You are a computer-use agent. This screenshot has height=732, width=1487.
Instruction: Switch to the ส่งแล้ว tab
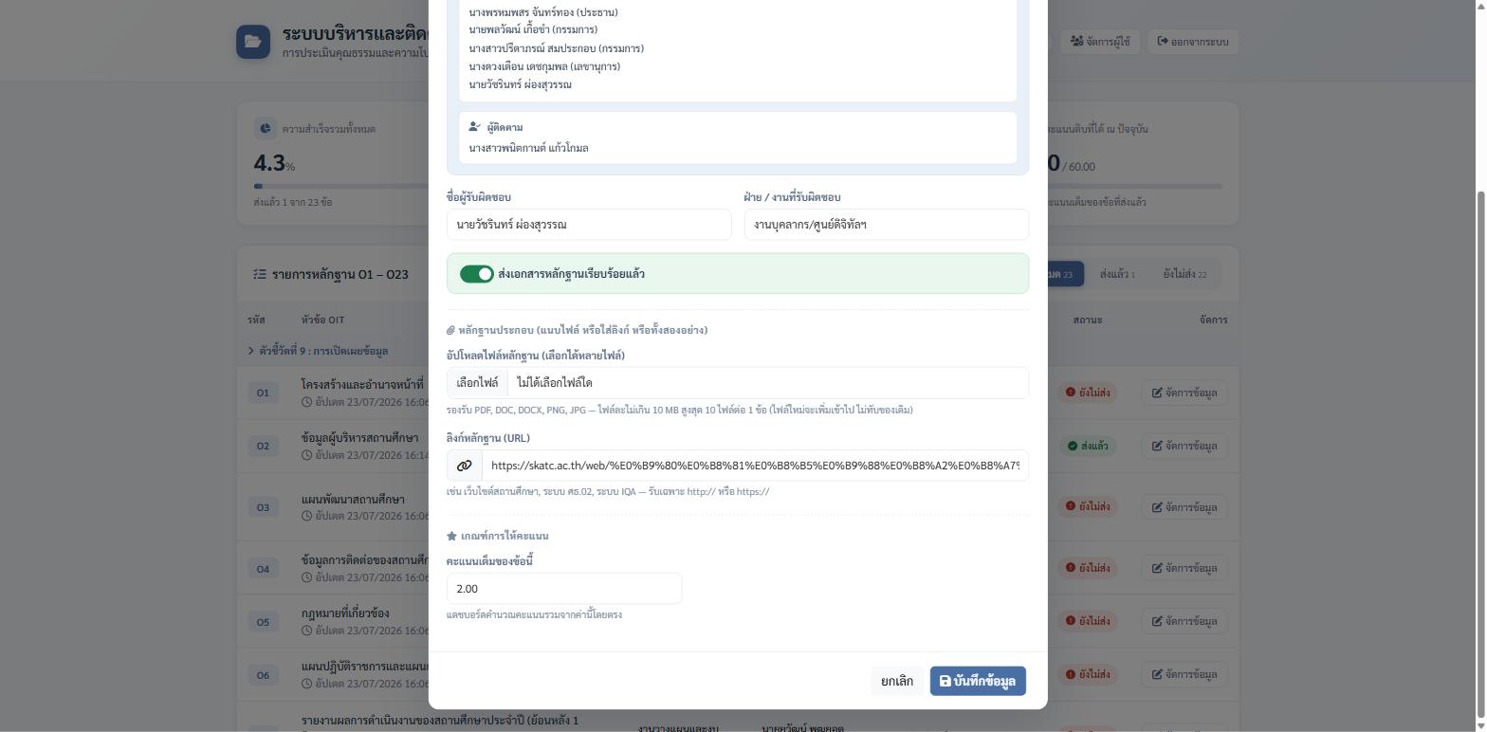[x=1117, y=274]
